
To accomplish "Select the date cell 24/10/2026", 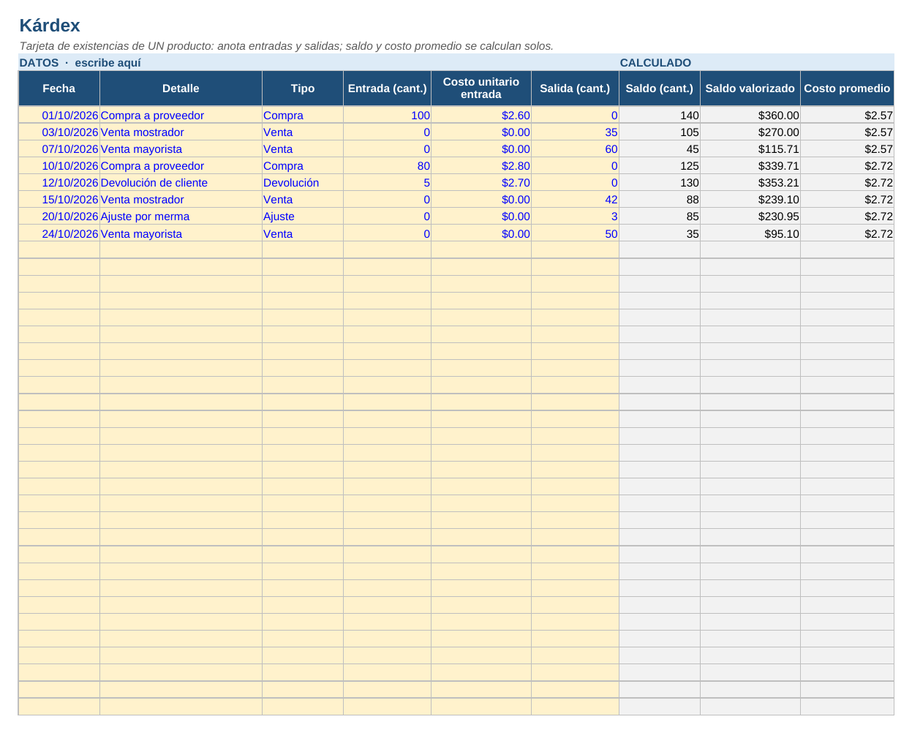I will coord(59,234).
